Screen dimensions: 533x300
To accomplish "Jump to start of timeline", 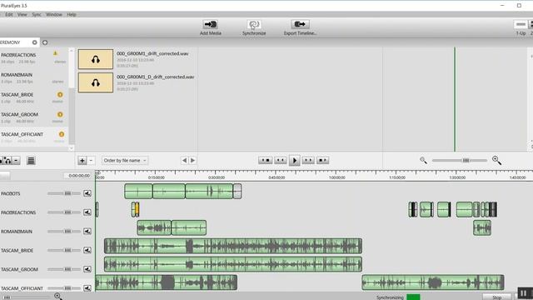I will pyautogui.click(x=265, y=160).
